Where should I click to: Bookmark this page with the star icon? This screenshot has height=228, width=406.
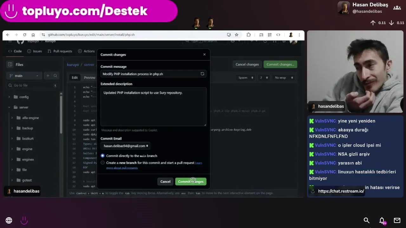[236, 35]
